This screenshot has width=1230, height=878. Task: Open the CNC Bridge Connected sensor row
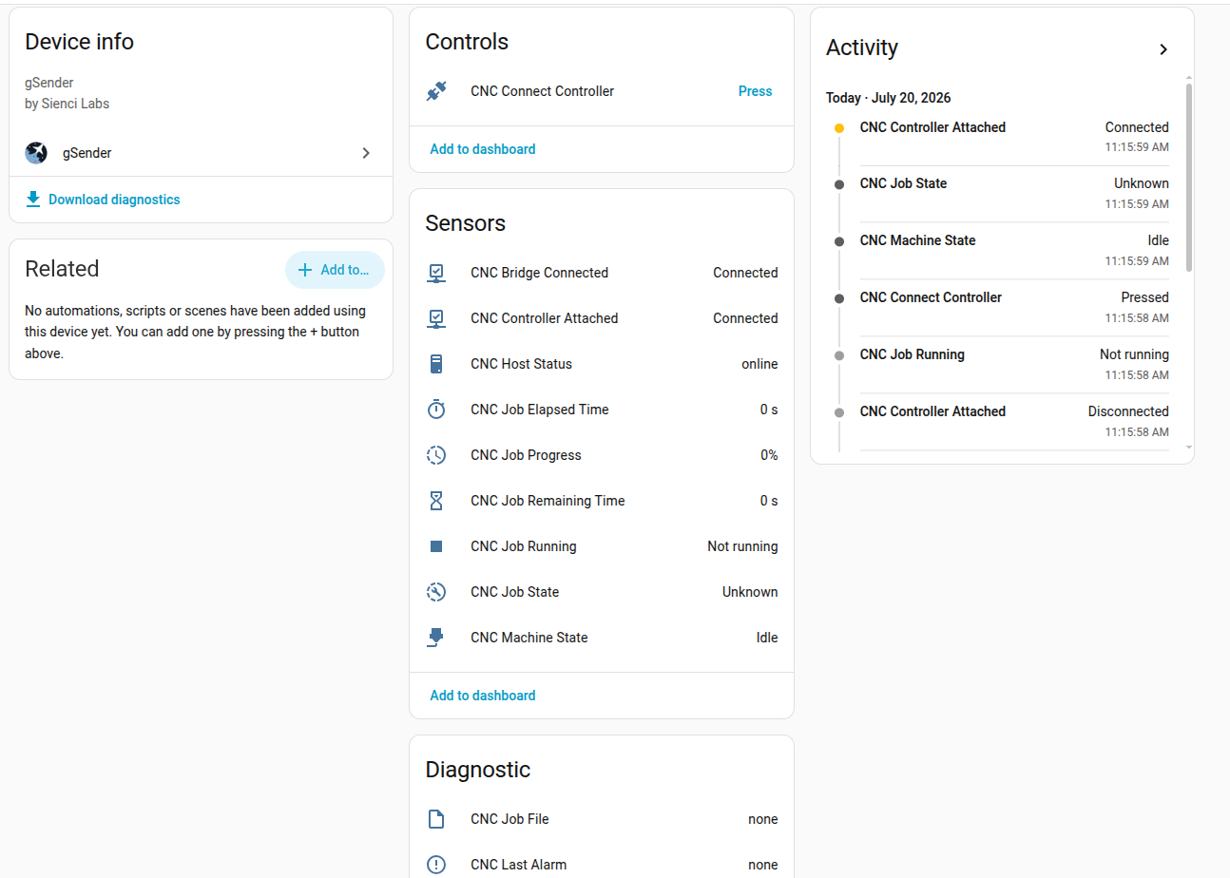tap(602, 273)
